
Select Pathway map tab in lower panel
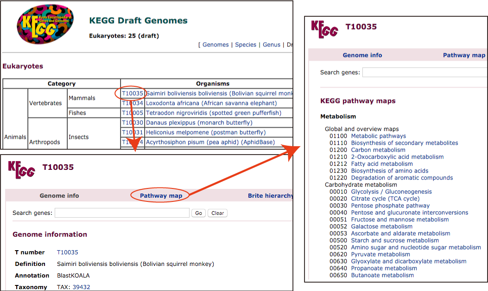(161, 196)
